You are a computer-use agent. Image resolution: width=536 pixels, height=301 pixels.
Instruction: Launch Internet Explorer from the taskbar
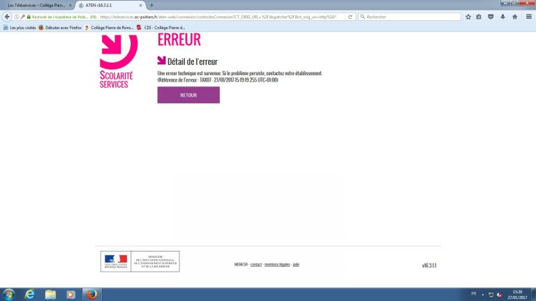pyautogui.click(x=30, y=294)
